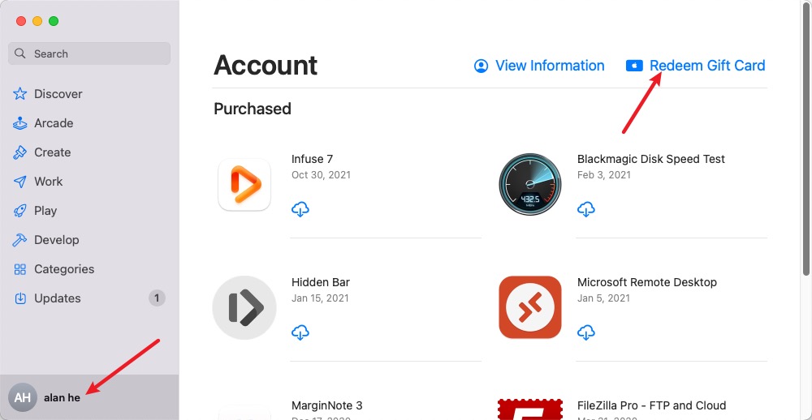Click the Play rocket icon
The width and height of the screenshot is (812, 420).
coord(20,211)
